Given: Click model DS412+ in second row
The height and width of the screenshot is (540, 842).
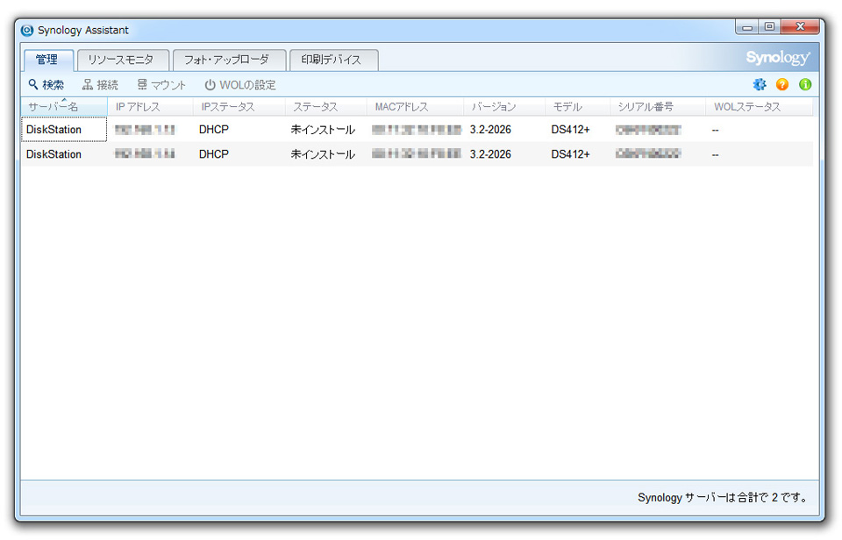Looking at the screenshot, I should point(570,154).
